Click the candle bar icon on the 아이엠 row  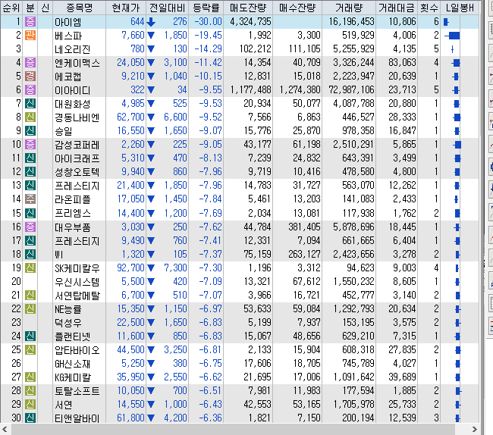pos(446,22)
